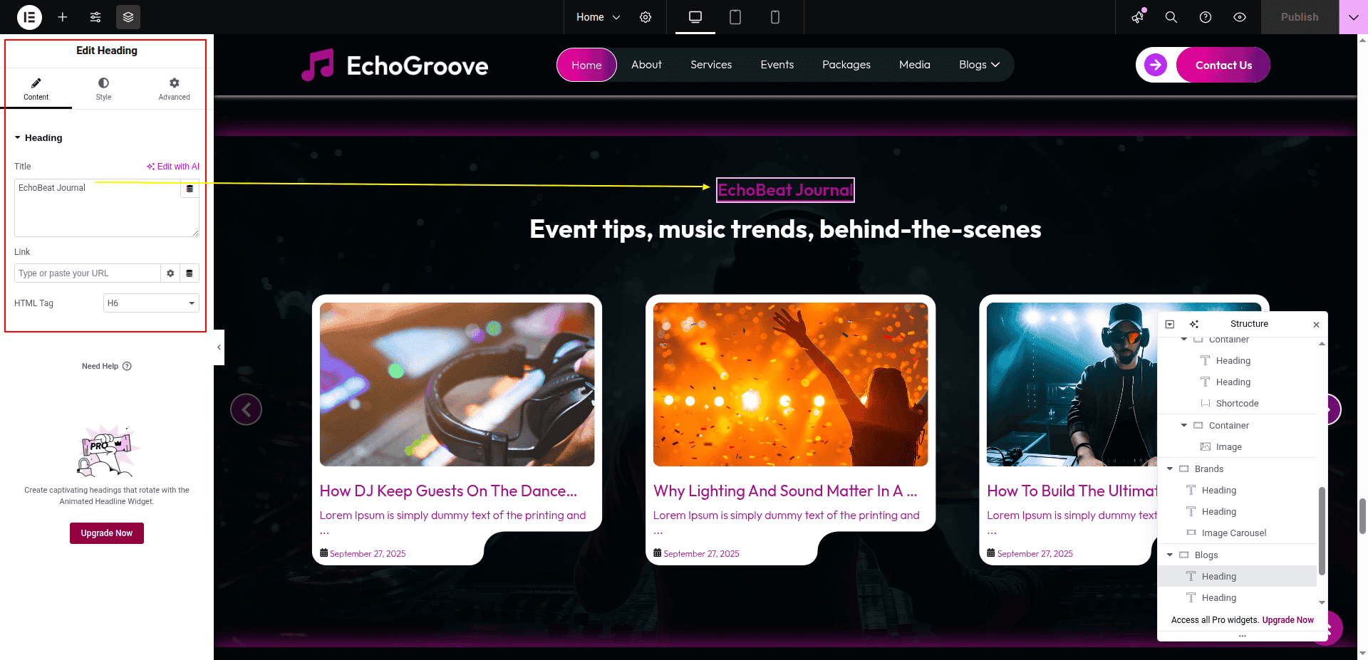Click the Elementor logo menu icon

(x=29, y=17)
